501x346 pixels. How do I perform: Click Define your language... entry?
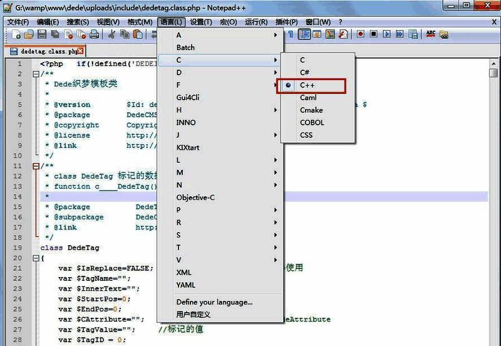tap(214, 302)
